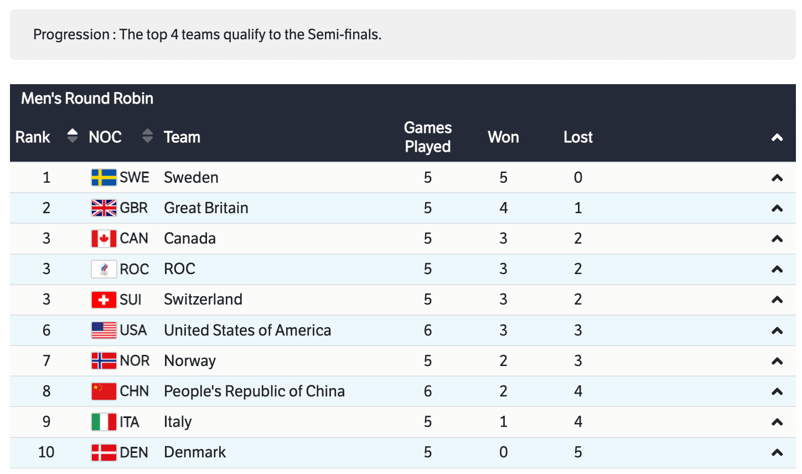Collapse all rows with header chevron
Viewport: 802px width, 474px height.
777,137
